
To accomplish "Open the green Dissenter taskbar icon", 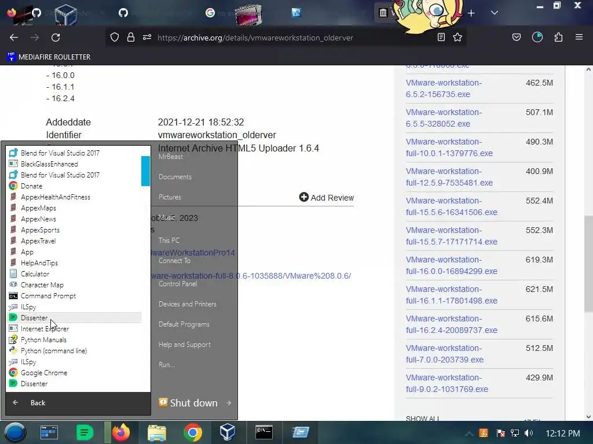I will [x=85, y=432].
